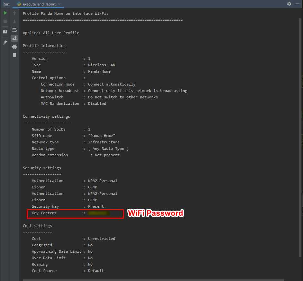Click the 'Security settings' heading
The width and height of the screenshot is (303, 281).
[42, 168]
